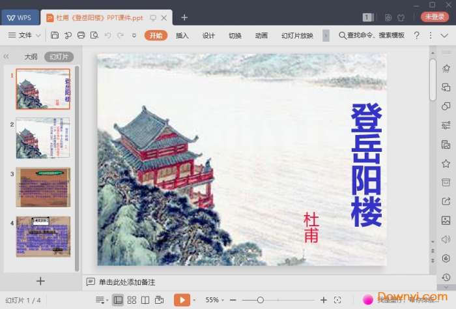
Task: Switch to 大纲 outline view
Action: point(31,57)
